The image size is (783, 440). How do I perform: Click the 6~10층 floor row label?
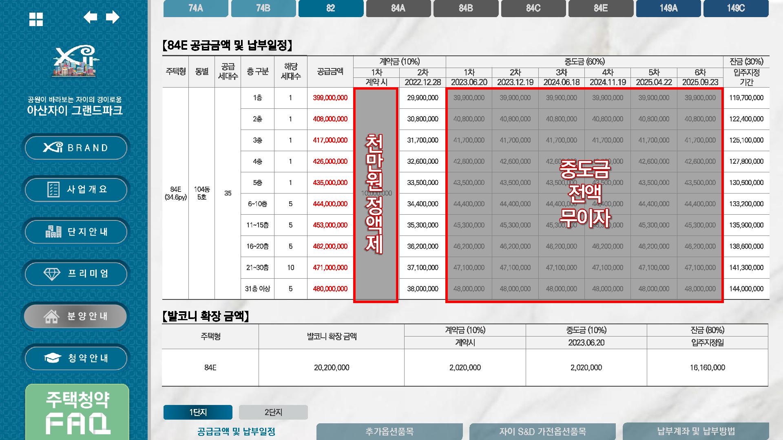[x=257, y=204]
